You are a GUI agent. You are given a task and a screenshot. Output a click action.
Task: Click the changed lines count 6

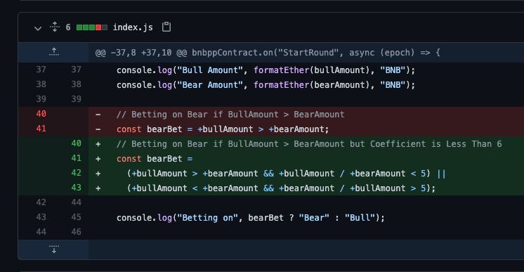68,27
